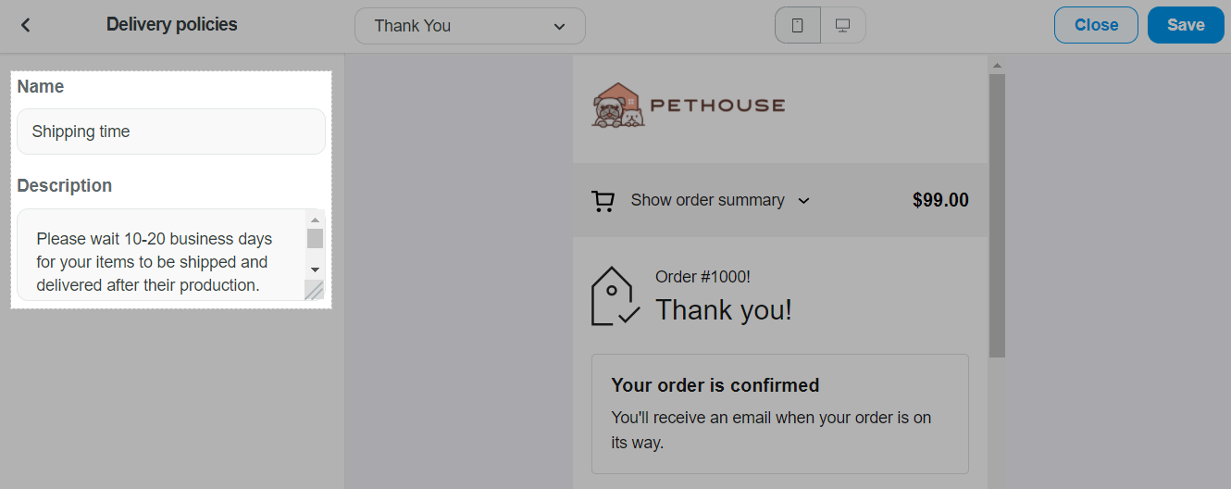1231x489 pixels.
Task: Click the Description box scrollbar thumb
Action: pyautogui.click(x=315, y=239)
